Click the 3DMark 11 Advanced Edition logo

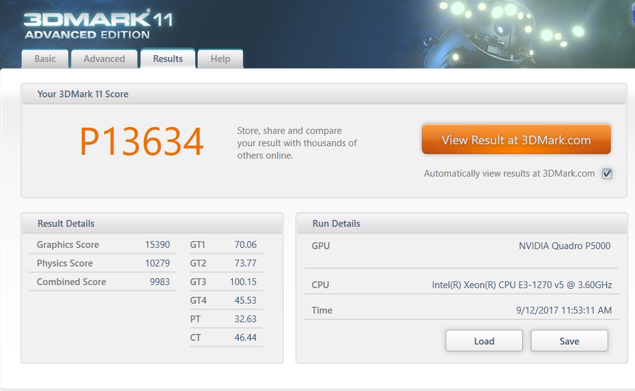(98, 25)
